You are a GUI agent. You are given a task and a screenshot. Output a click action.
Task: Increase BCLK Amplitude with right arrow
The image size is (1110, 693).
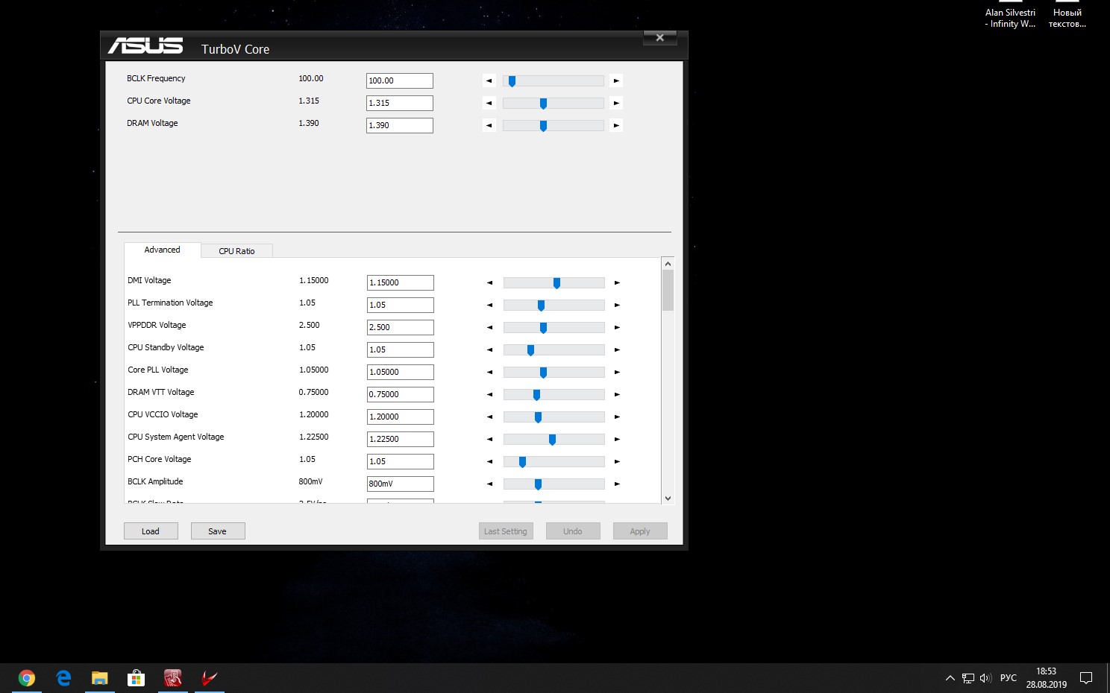coord(617,484)
